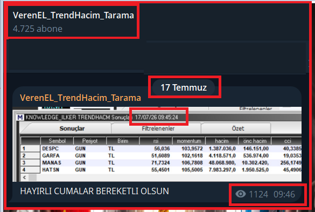This screenshot has width=315, height=212.
Task: Click the 17 Temmuz date badge
Action: [184, 87]
